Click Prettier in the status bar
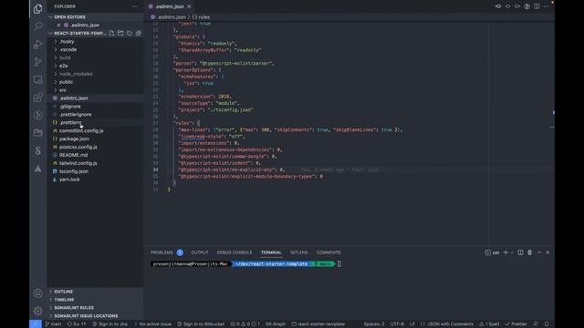This screenshot has width=584, height=328. click(x=516, y=324)
